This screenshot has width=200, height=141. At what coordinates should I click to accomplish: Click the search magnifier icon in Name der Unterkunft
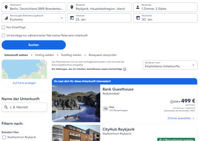[6, 107]
